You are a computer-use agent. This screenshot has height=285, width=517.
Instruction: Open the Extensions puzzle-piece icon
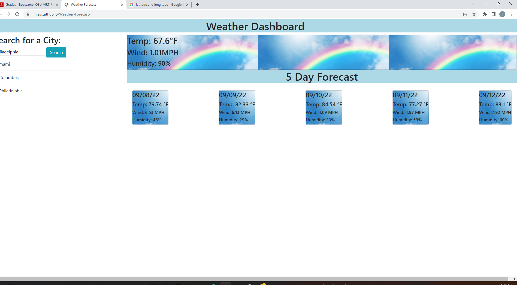point(485,14)
